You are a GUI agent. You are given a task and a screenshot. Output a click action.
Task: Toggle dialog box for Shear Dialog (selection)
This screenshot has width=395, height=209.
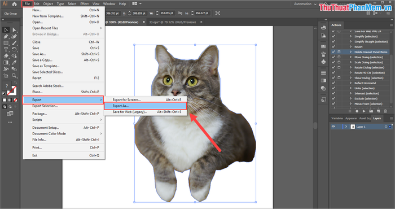point(339,78)
